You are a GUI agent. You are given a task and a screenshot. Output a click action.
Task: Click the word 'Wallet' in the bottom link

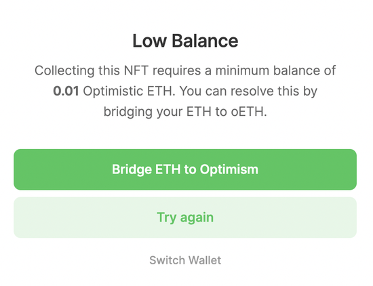pos(205,260)
